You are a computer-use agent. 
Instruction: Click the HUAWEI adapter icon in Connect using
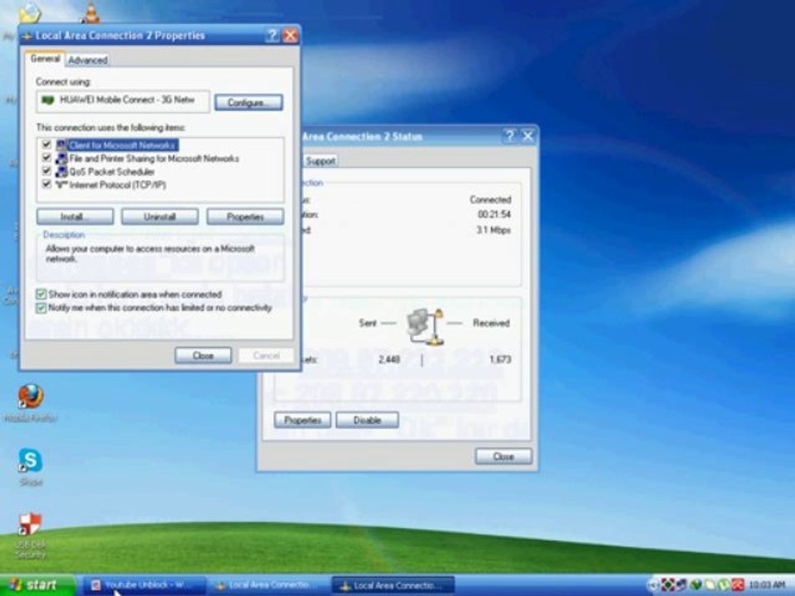48,100
